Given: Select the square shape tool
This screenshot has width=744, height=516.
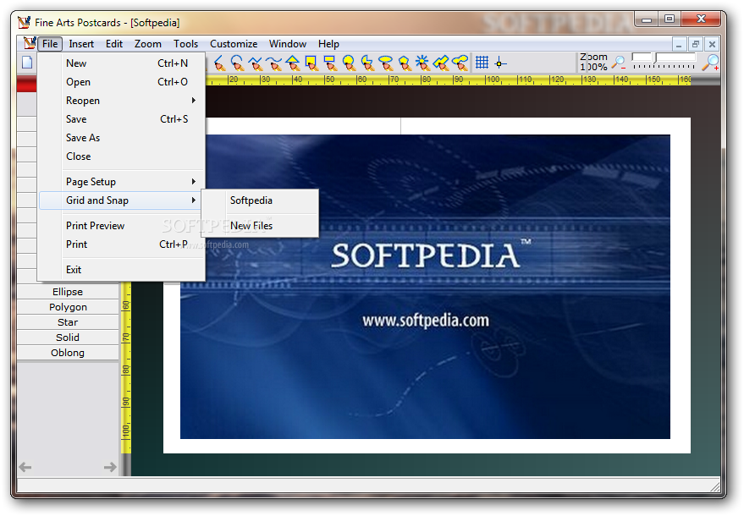Looking at the screenshot, I should (x=311, y=63).
